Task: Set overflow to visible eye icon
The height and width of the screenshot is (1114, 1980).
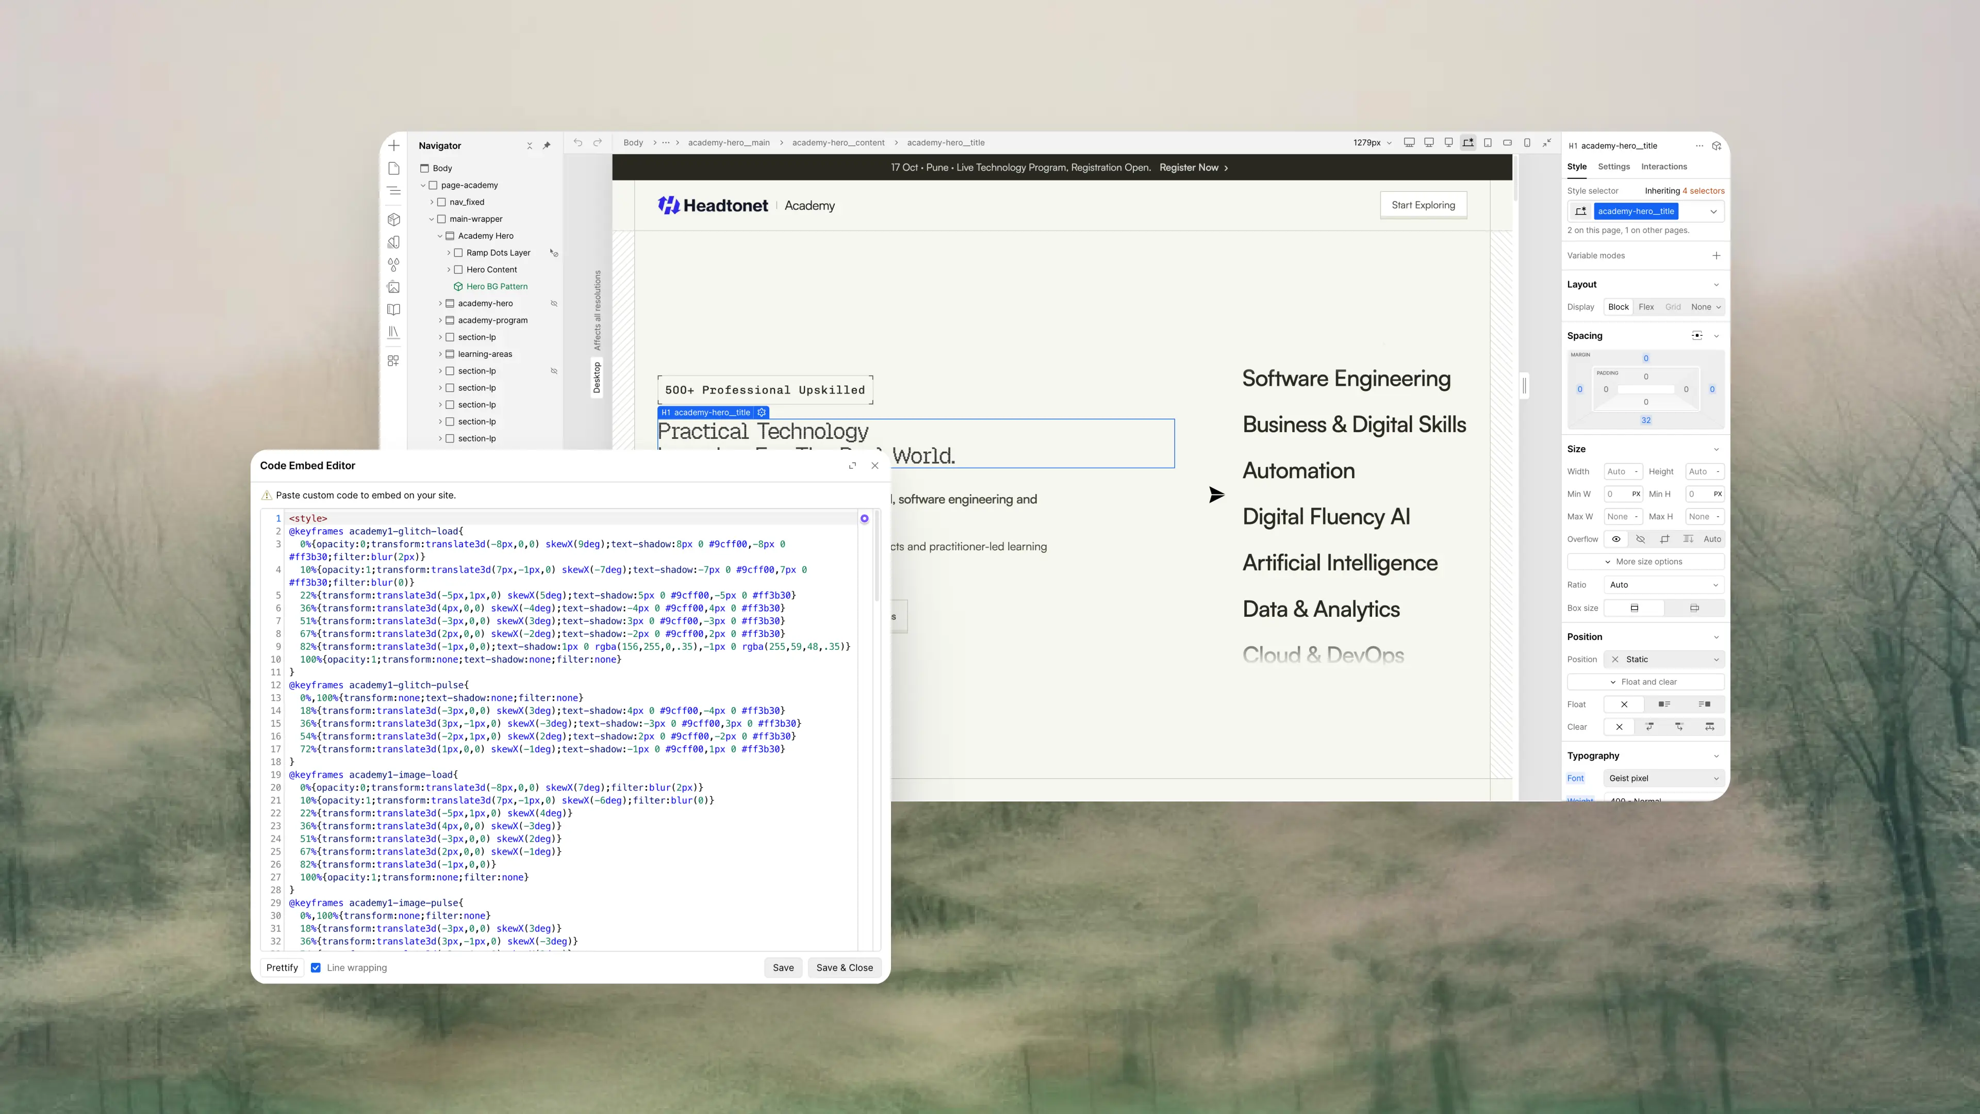Action: tap(1615, 539)
